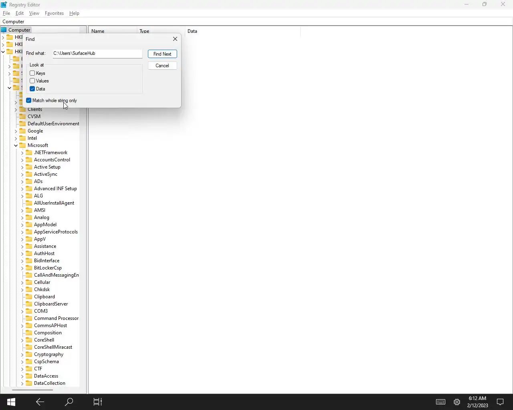Screen dimensions: 513x410
Task: Click the Advanced INF Setup folder icon
Action: (x=29, y=189)
